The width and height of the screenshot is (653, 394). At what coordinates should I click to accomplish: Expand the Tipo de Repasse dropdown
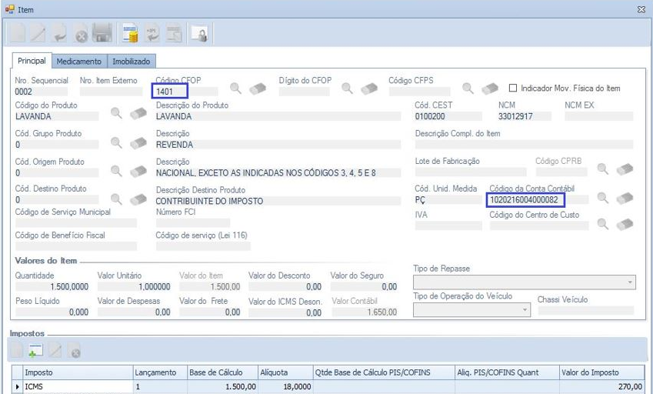tap(630, 283)
